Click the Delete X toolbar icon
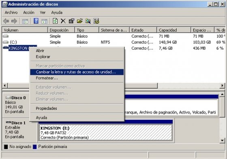Image resolution: width=227 pixels, height=159 pixels. (63, 21)
